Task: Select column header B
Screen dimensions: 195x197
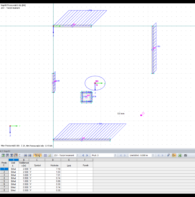Action: click(x=24, y=160)
